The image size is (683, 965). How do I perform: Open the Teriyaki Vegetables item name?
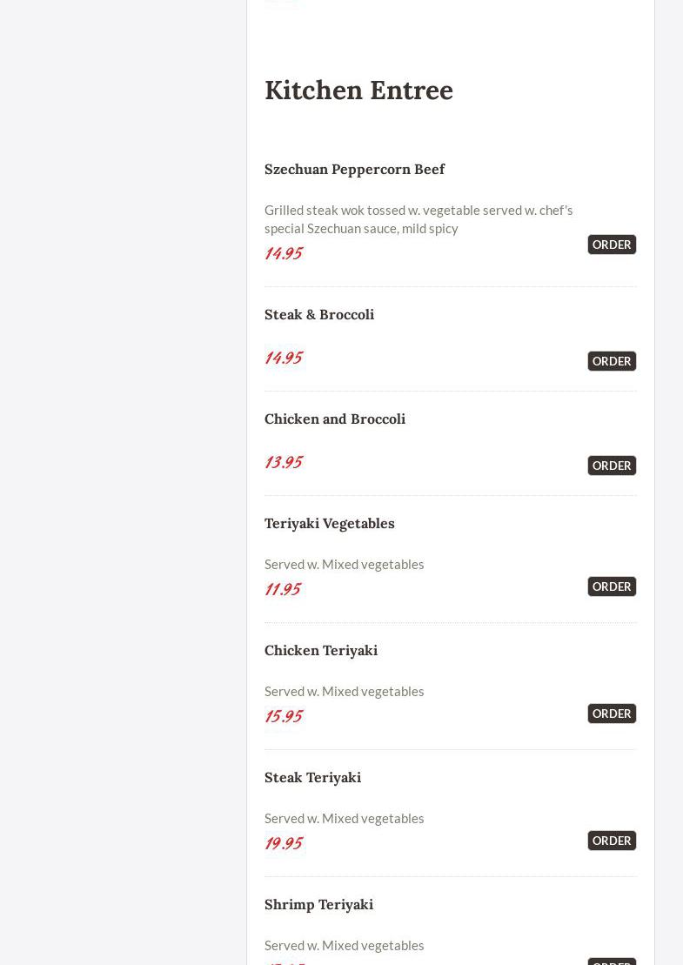(330, 523)
